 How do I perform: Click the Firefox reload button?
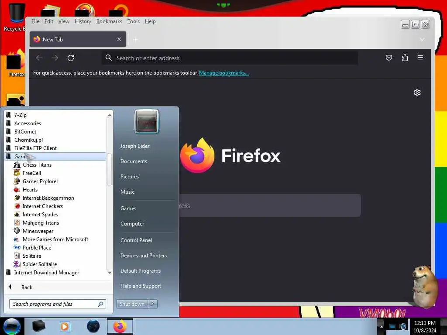coord(71,58)
